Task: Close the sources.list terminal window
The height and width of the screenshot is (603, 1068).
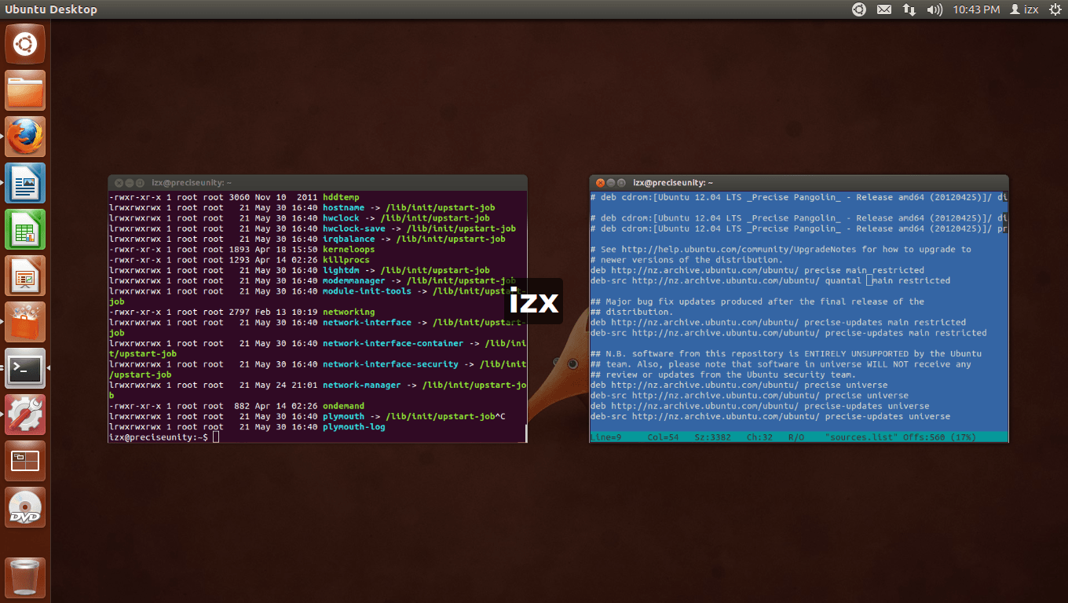Action: (599, 182)
